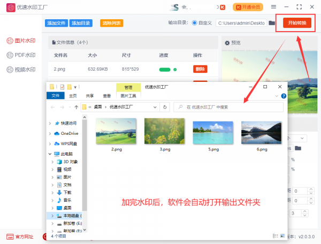Click Explorer forward navigation arrow

(62, 107)
